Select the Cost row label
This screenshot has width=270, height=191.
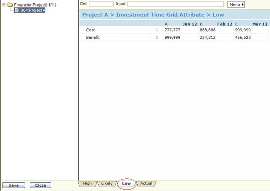click(90, 30)
